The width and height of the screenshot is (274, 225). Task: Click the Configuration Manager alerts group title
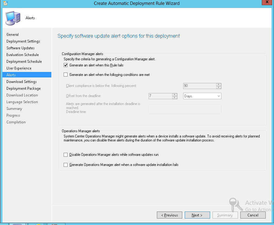point(83,54)
